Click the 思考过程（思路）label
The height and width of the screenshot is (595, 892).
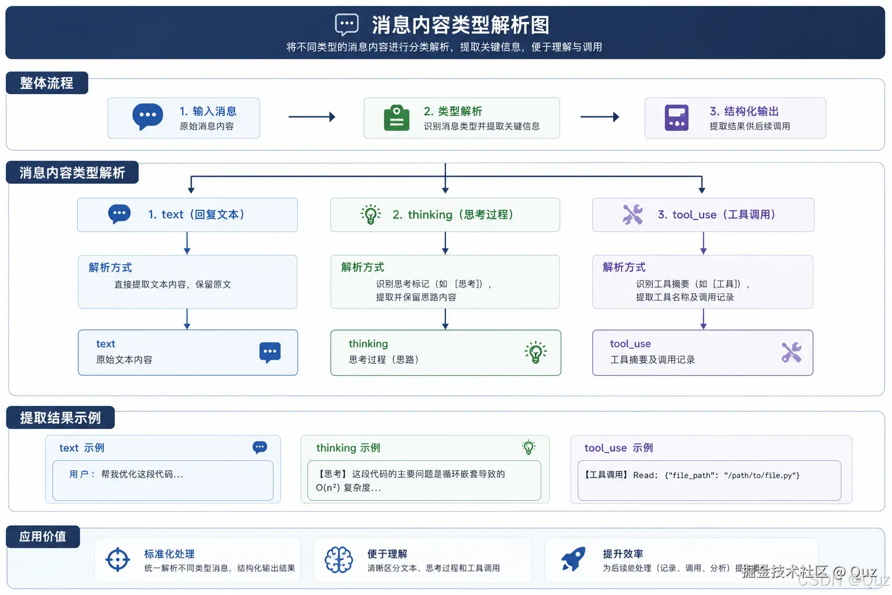pos(383,360)
